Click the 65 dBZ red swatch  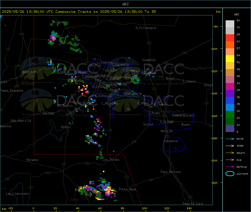click(230, 38)
